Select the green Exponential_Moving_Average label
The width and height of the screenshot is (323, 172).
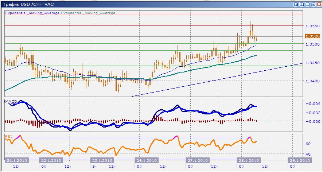click(x=88, y=13)
